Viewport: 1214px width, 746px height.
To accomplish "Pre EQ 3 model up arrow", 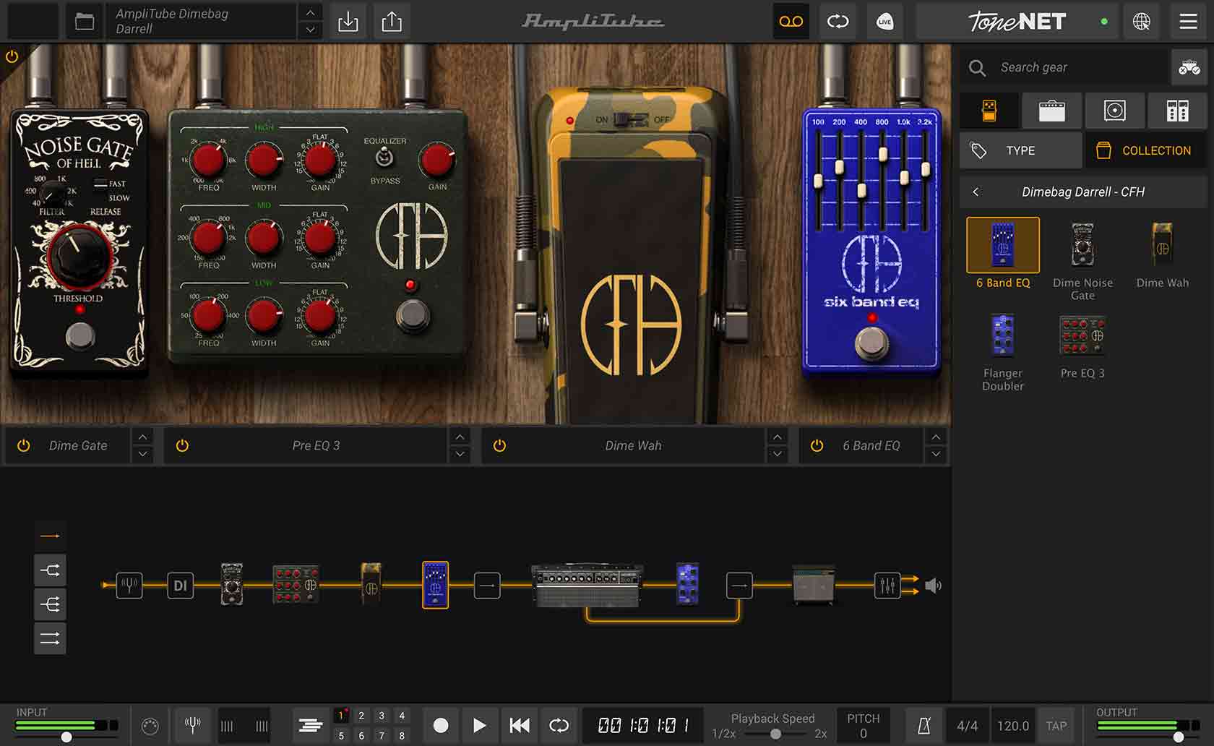I will (460, 437).
